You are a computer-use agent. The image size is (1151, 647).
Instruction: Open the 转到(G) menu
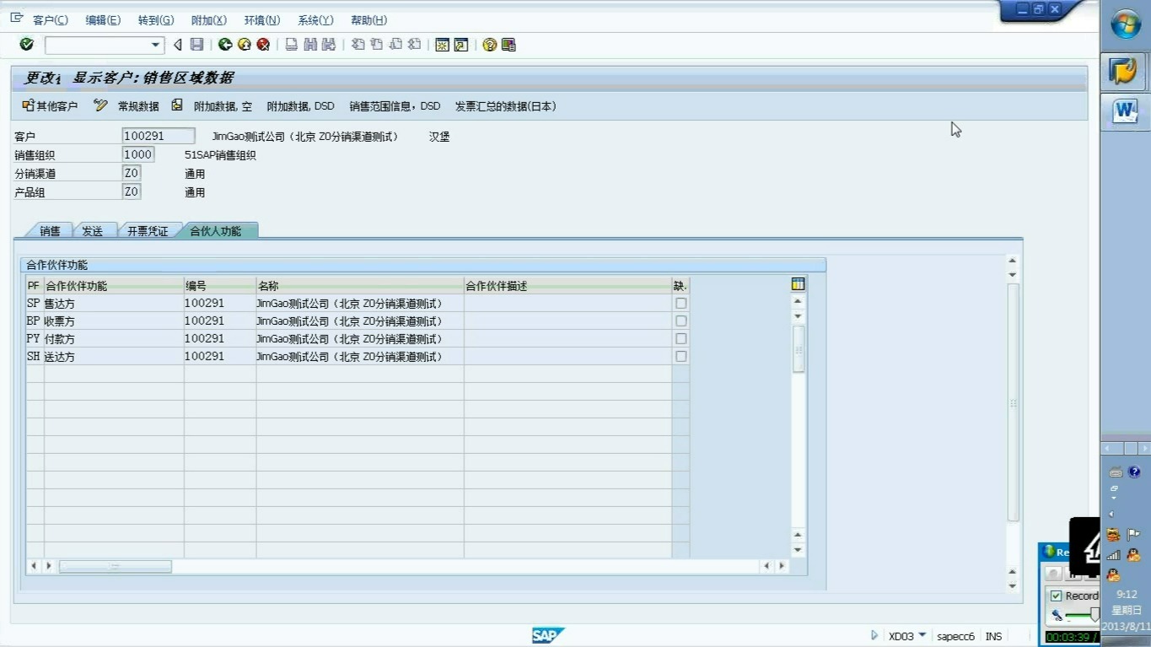pyautogui.click(x=156, y=20)
